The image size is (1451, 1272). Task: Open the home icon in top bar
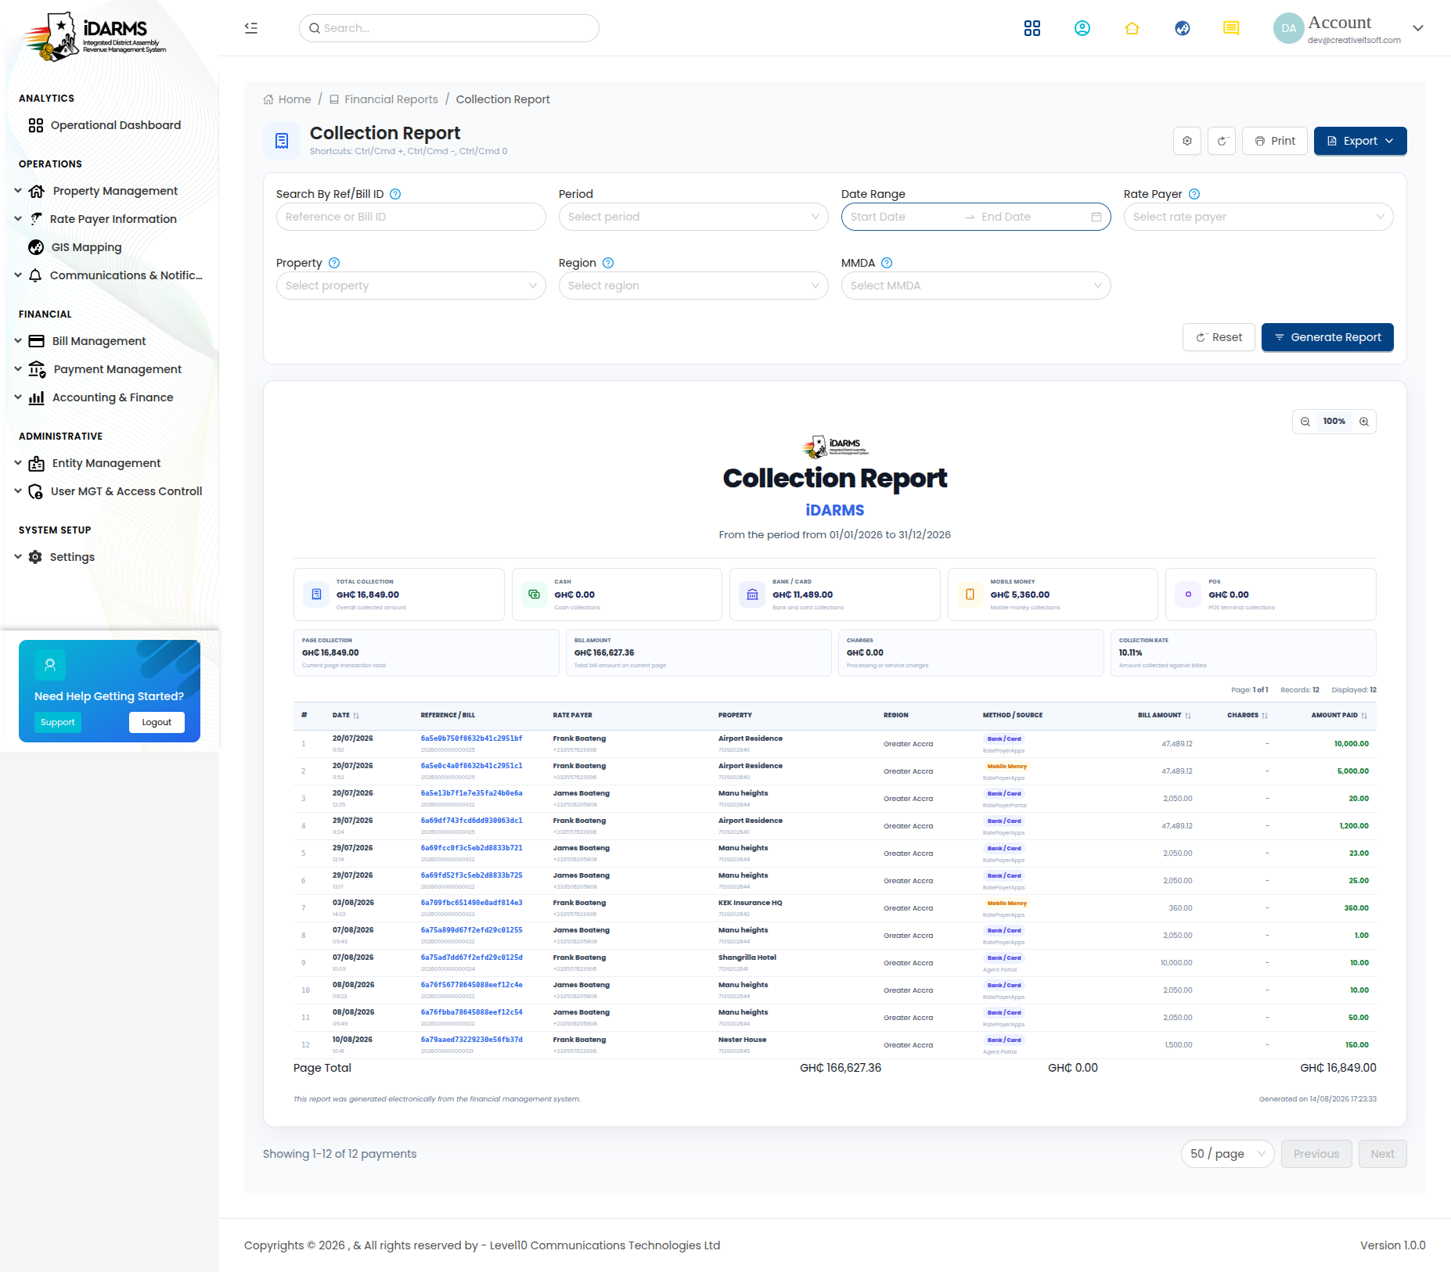click(x=1132, y=28)
